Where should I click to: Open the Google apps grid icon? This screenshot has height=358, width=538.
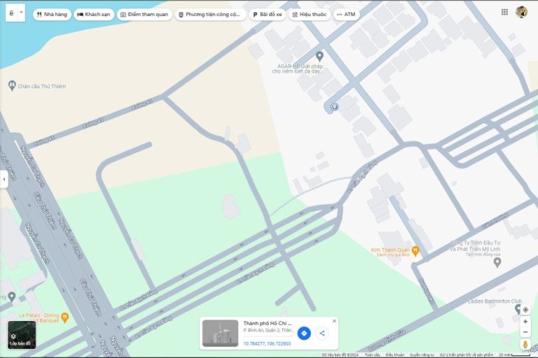504,12
